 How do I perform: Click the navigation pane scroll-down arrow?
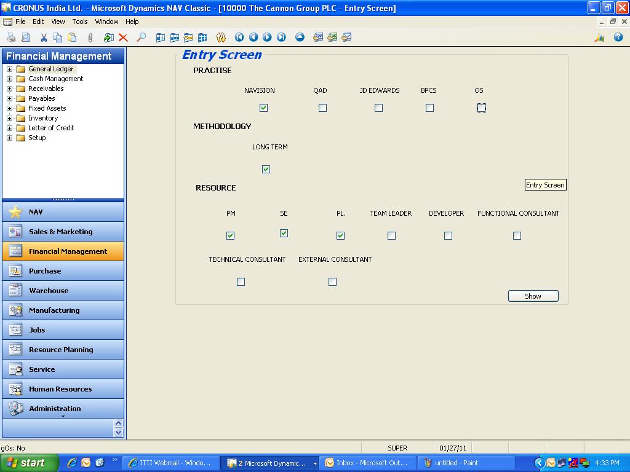pyautogui.click(x=118, y=432)
